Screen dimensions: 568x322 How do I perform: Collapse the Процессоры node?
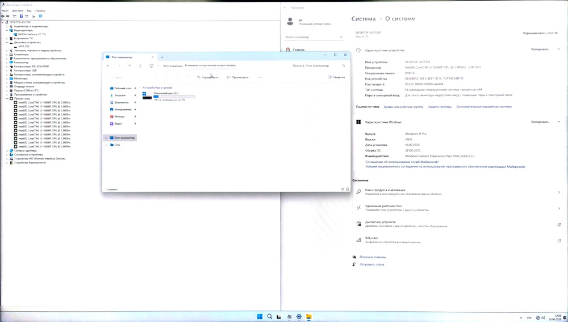click(6, 98)
